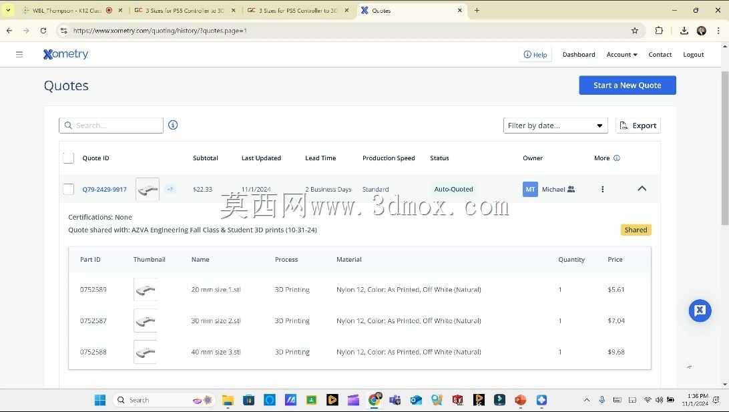Open the Chrome three-dot menu
Viewport: 729px width, 412px height.
[718, 31]
